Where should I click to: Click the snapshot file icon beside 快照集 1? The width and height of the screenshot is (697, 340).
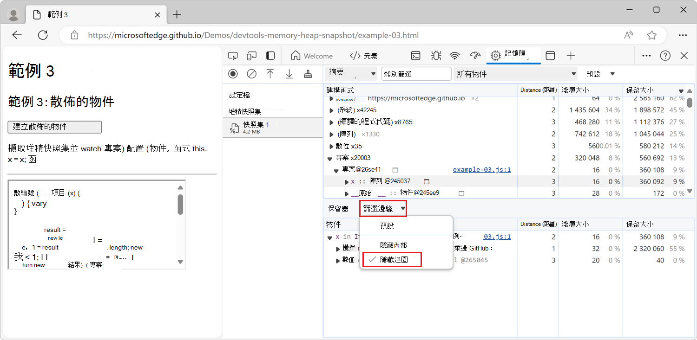pyautogui.click(x=235, y=128)
